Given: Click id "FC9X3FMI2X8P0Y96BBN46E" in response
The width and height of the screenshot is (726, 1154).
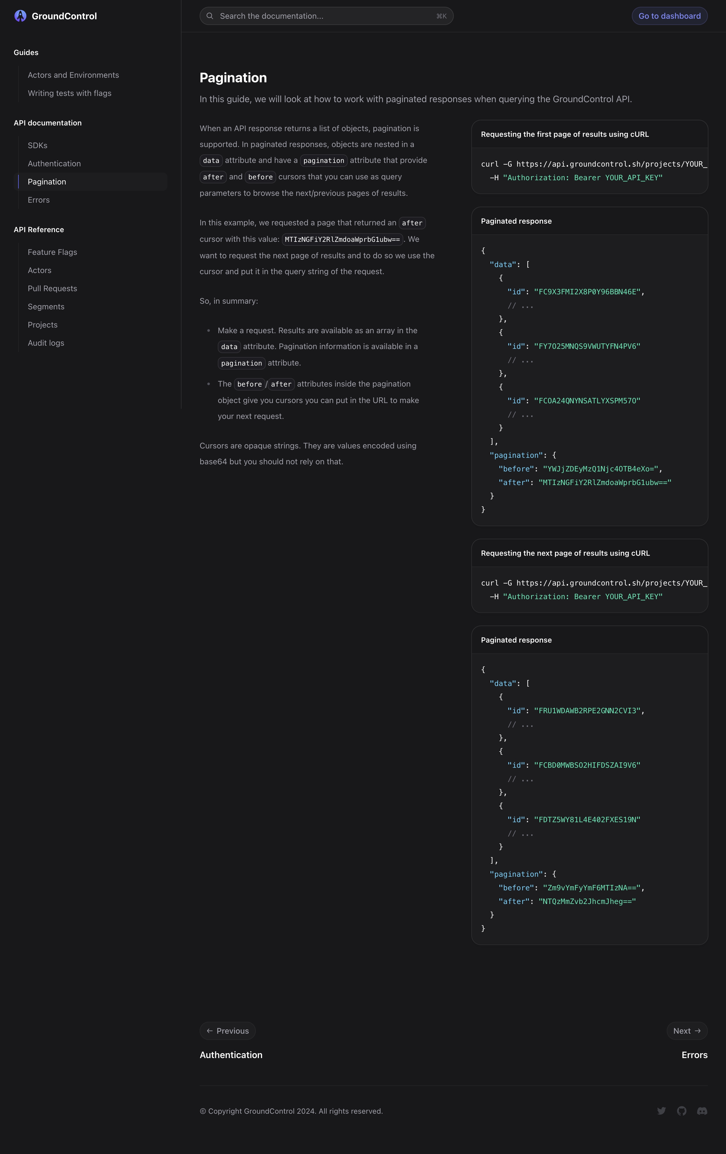Looking at the screenshot, I should 587,292.
